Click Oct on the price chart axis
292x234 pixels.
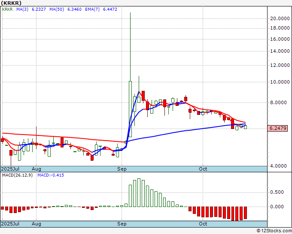[x=203, y=169]
